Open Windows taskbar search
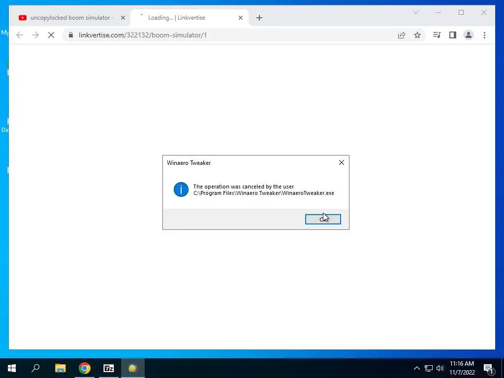 (35, 368)
